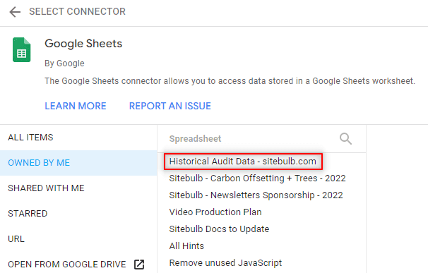Pick the Video Production Plan spreadsheet
Screen dimensions: 428x273
click(215, 212)
